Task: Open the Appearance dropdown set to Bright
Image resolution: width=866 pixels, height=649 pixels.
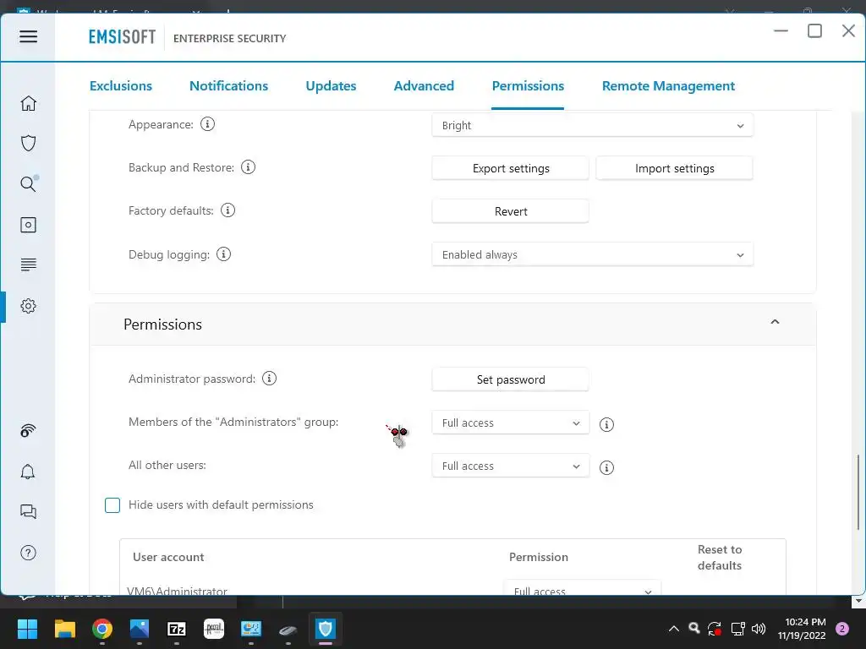Action: coord(592,125)
